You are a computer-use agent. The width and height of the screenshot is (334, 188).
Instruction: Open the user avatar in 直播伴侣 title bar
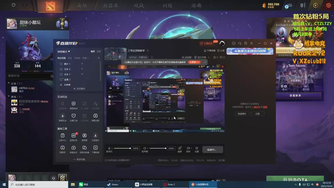tap(222, 43)
